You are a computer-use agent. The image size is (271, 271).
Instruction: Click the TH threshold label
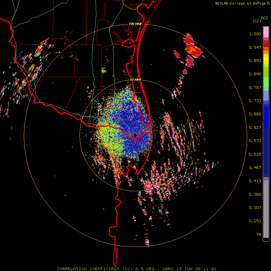click(x=259, y=235)
